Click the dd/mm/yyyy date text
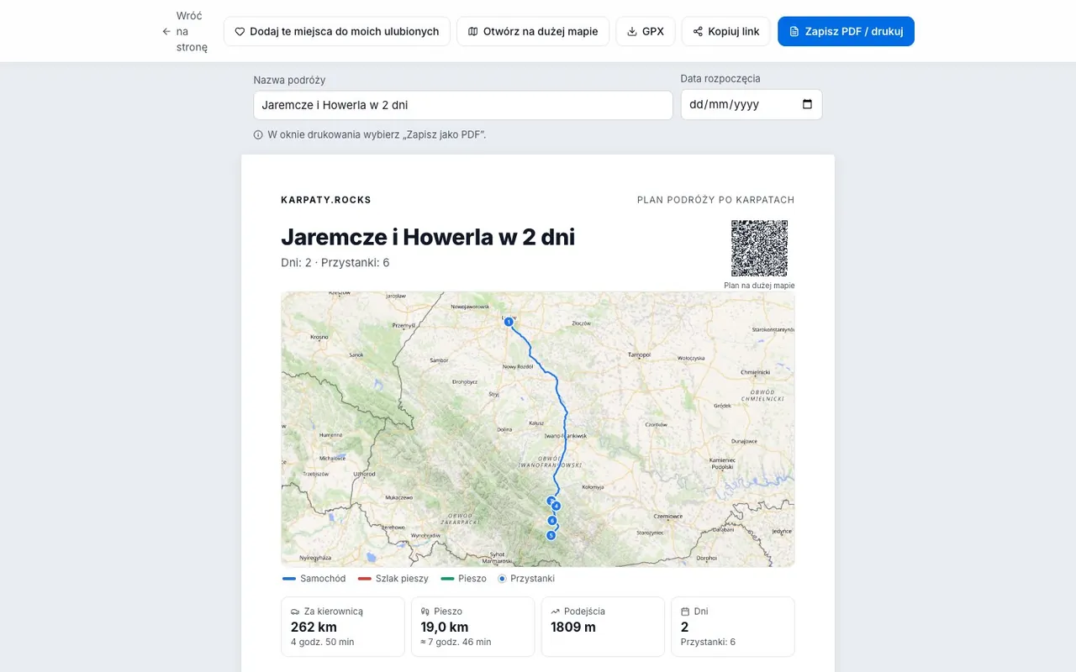 coord(725,105)
